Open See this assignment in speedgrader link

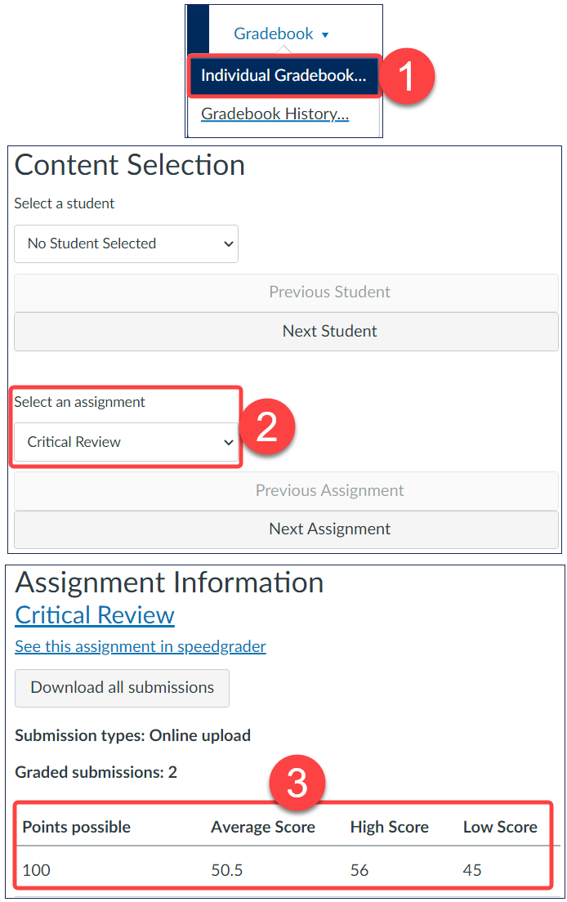(x=141, y=646)
